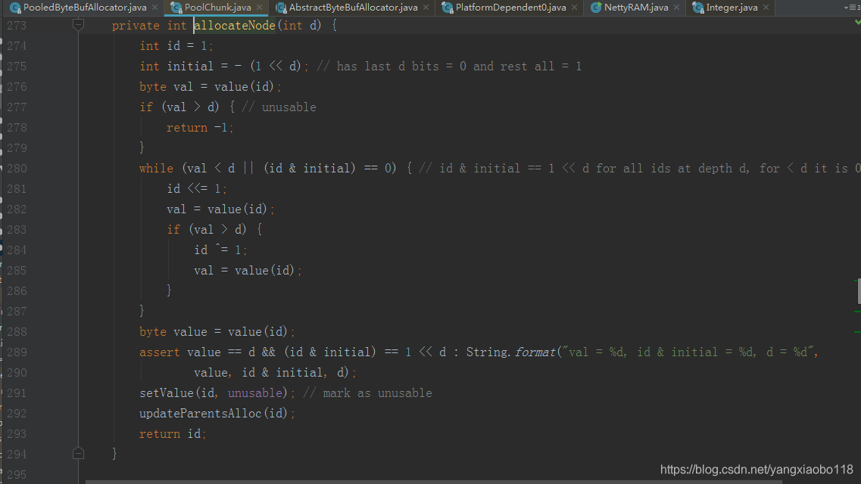Click the "while" keyword on line 280
The image size is (861, 484).
point(156,169)
